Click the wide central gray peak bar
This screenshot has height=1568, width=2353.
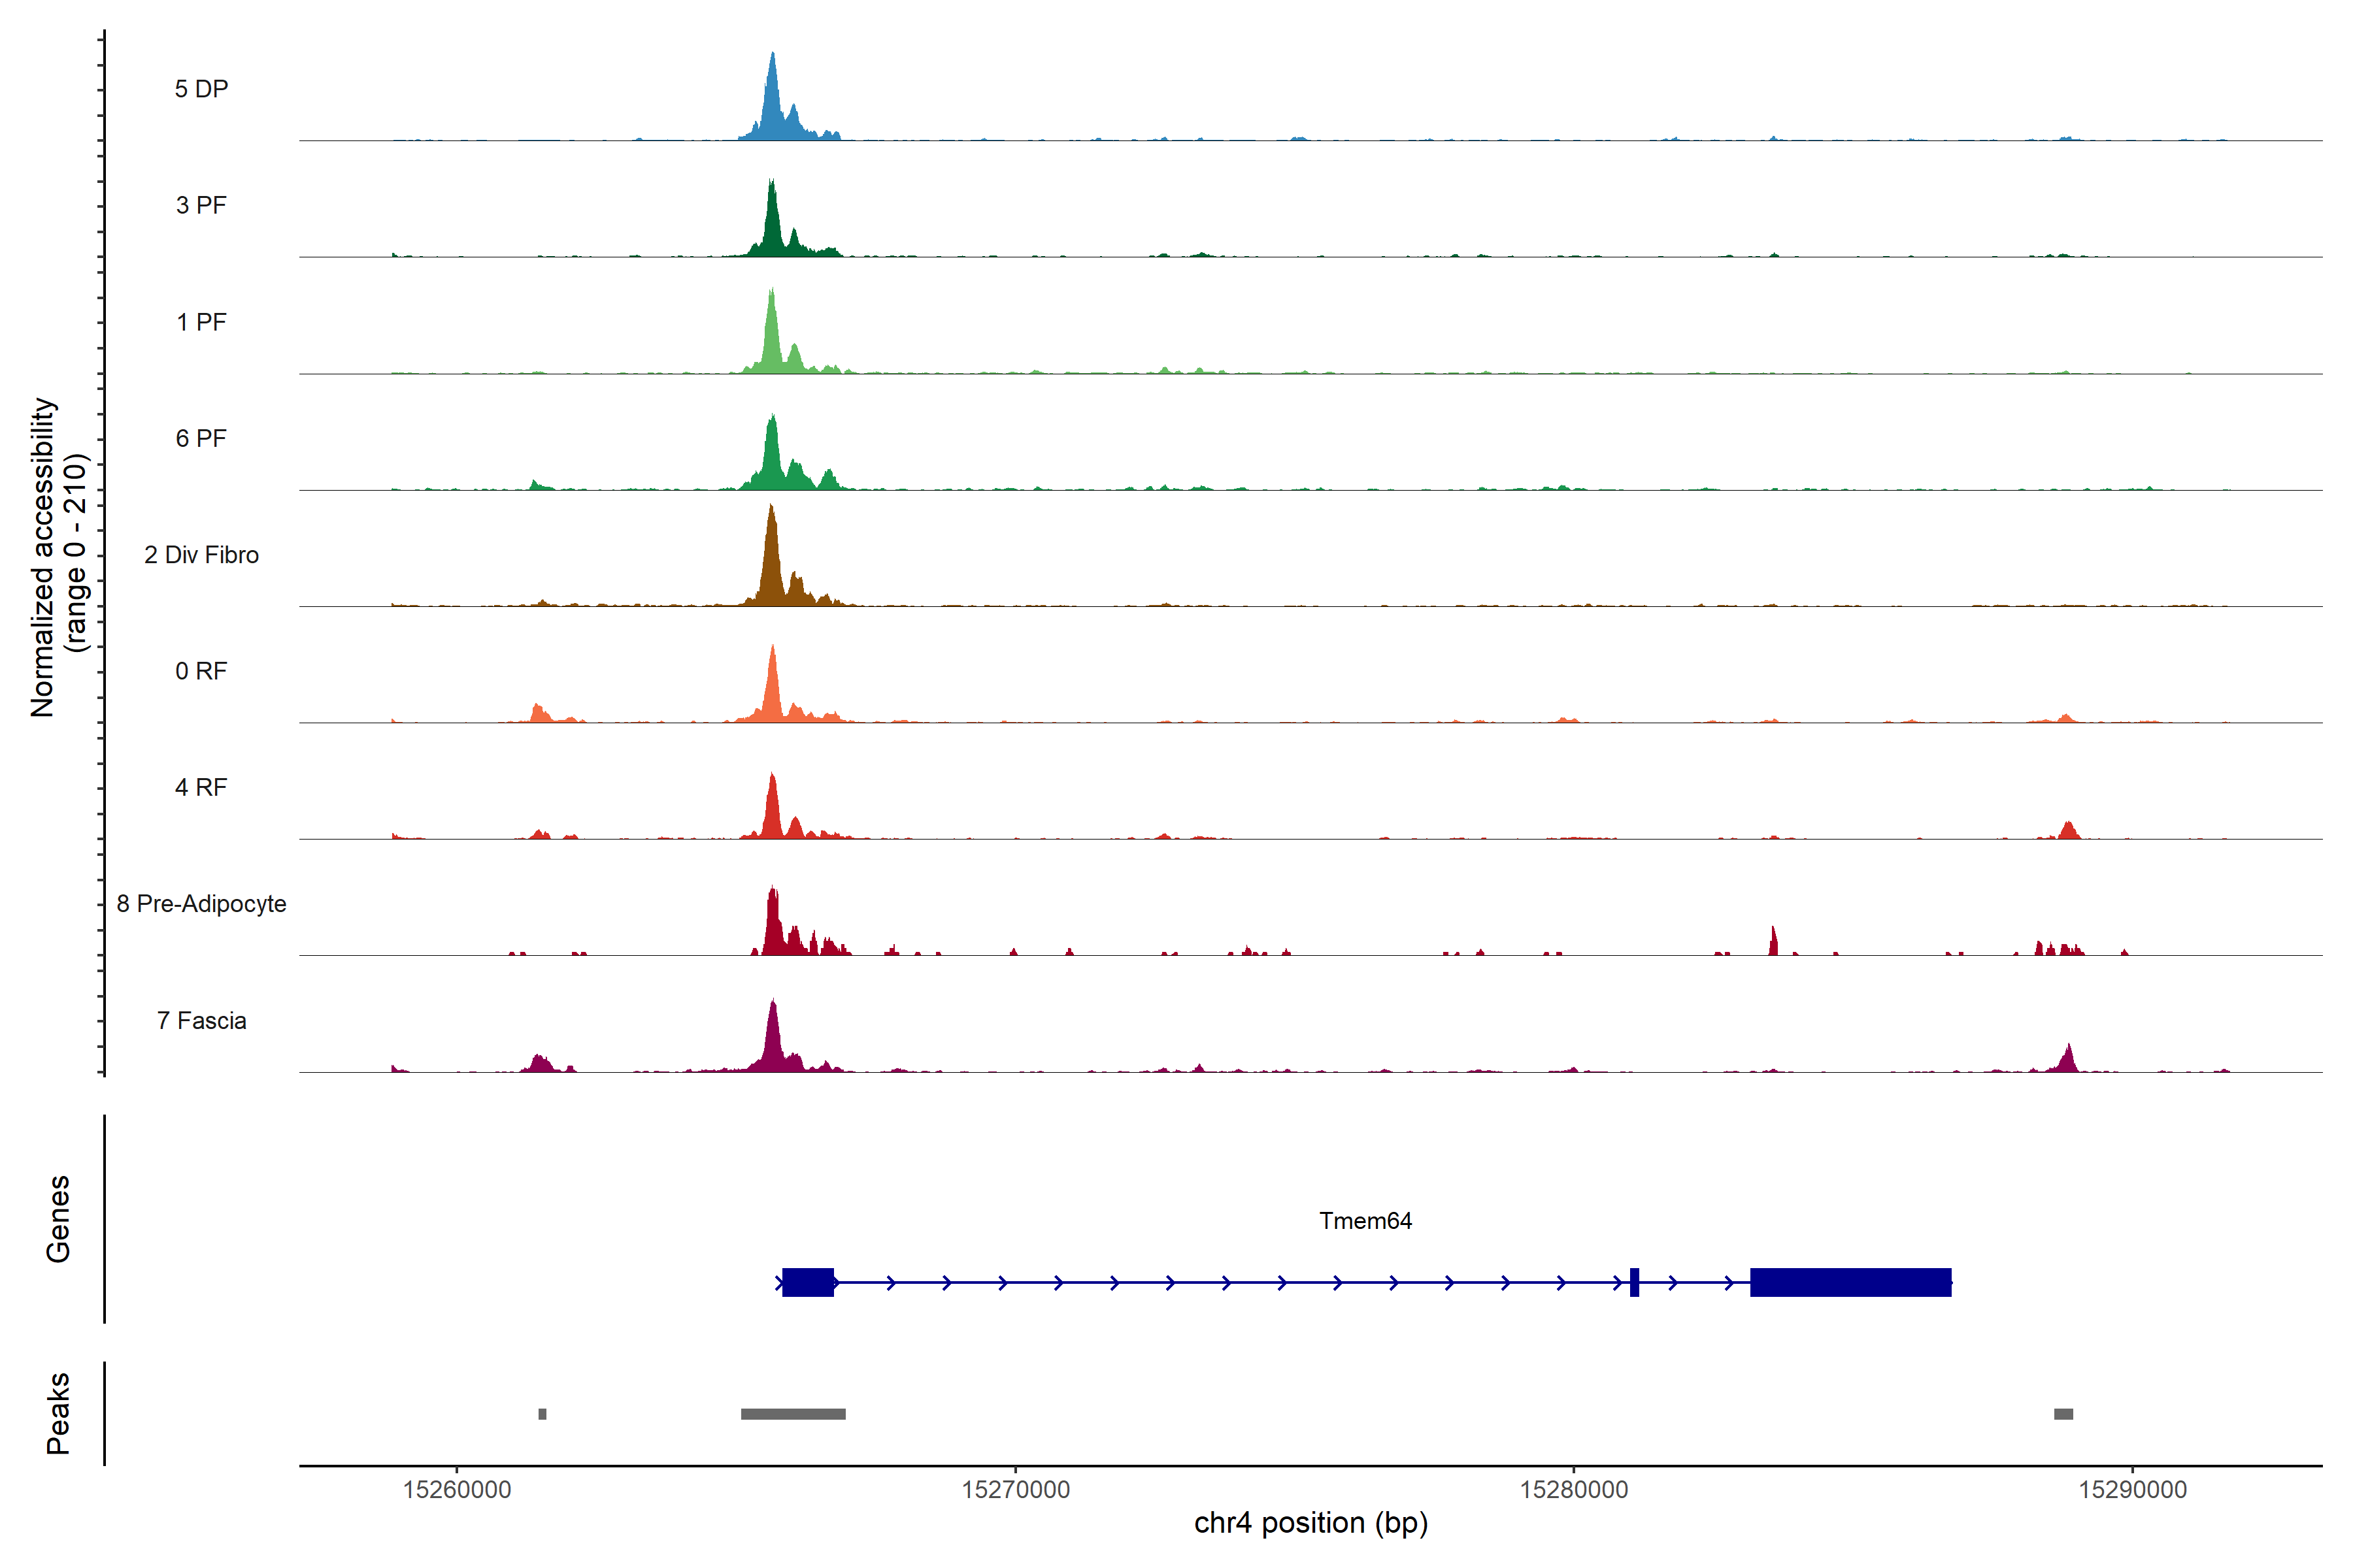[792, 1414]
